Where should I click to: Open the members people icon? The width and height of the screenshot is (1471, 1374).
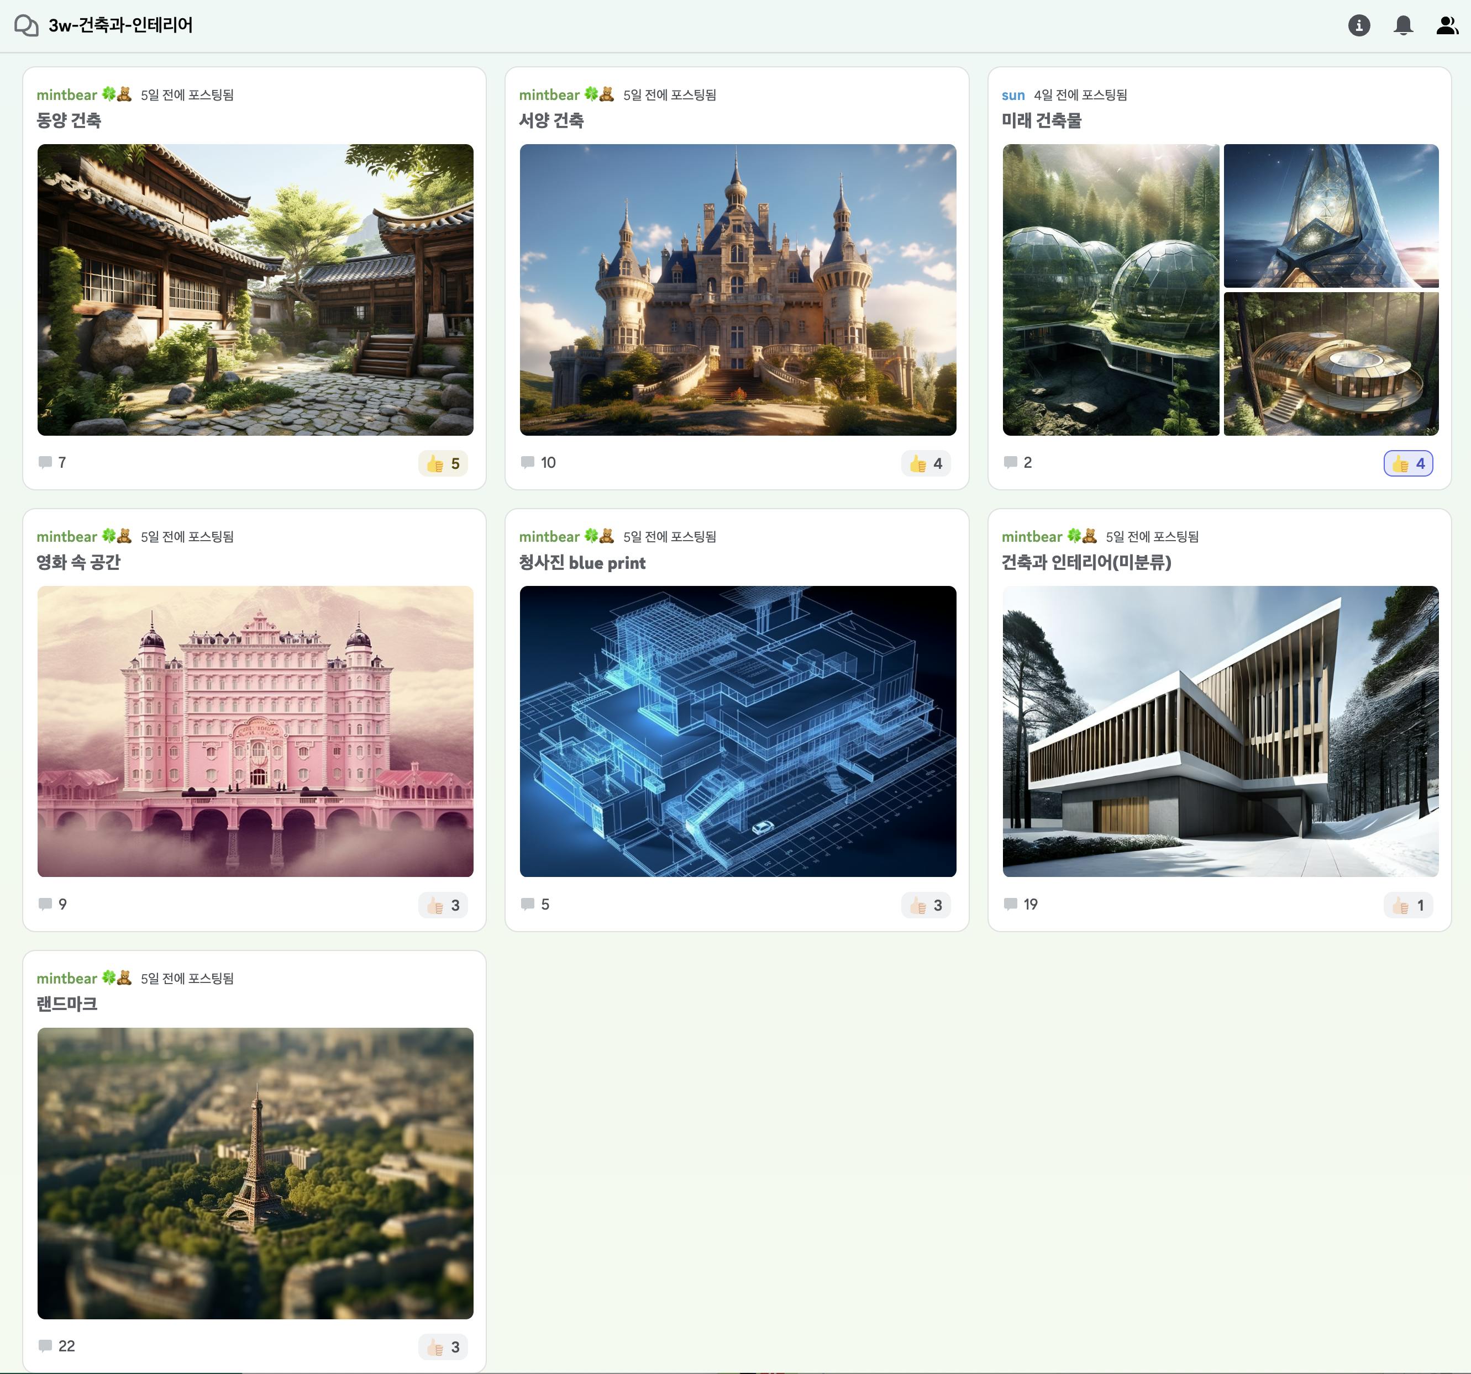click(x=1447, y=25)
